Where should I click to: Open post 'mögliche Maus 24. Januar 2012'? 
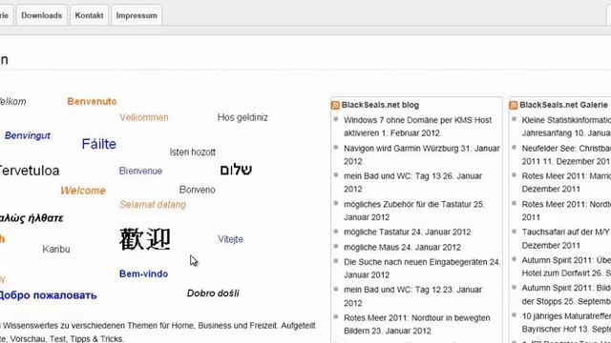coord(402,248)
